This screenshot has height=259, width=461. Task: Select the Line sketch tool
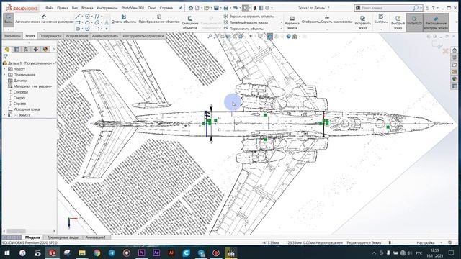tap(78, 16)
